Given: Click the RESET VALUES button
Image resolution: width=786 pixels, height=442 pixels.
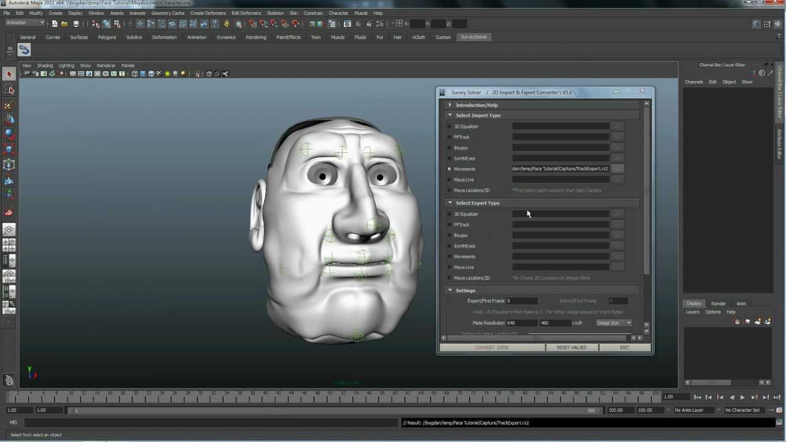Looking at the screenshot, I should [572, 347].
